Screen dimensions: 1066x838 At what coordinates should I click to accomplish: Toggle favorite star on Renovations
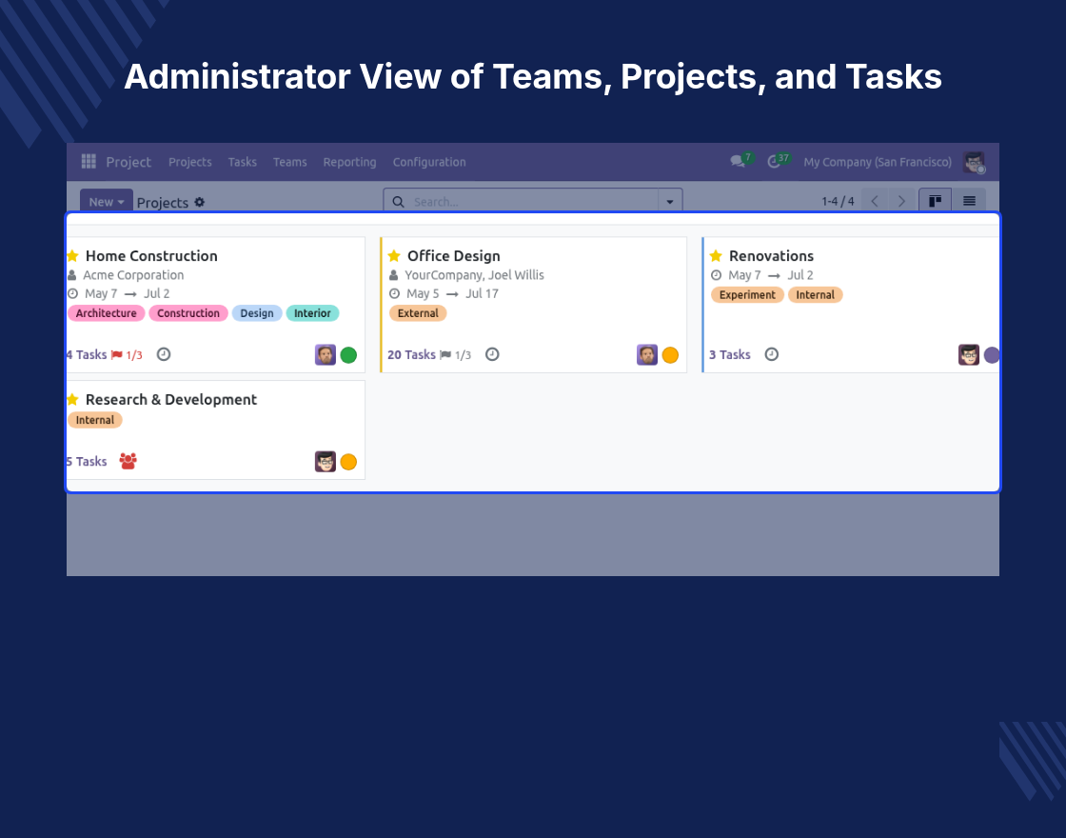[715, 256]
